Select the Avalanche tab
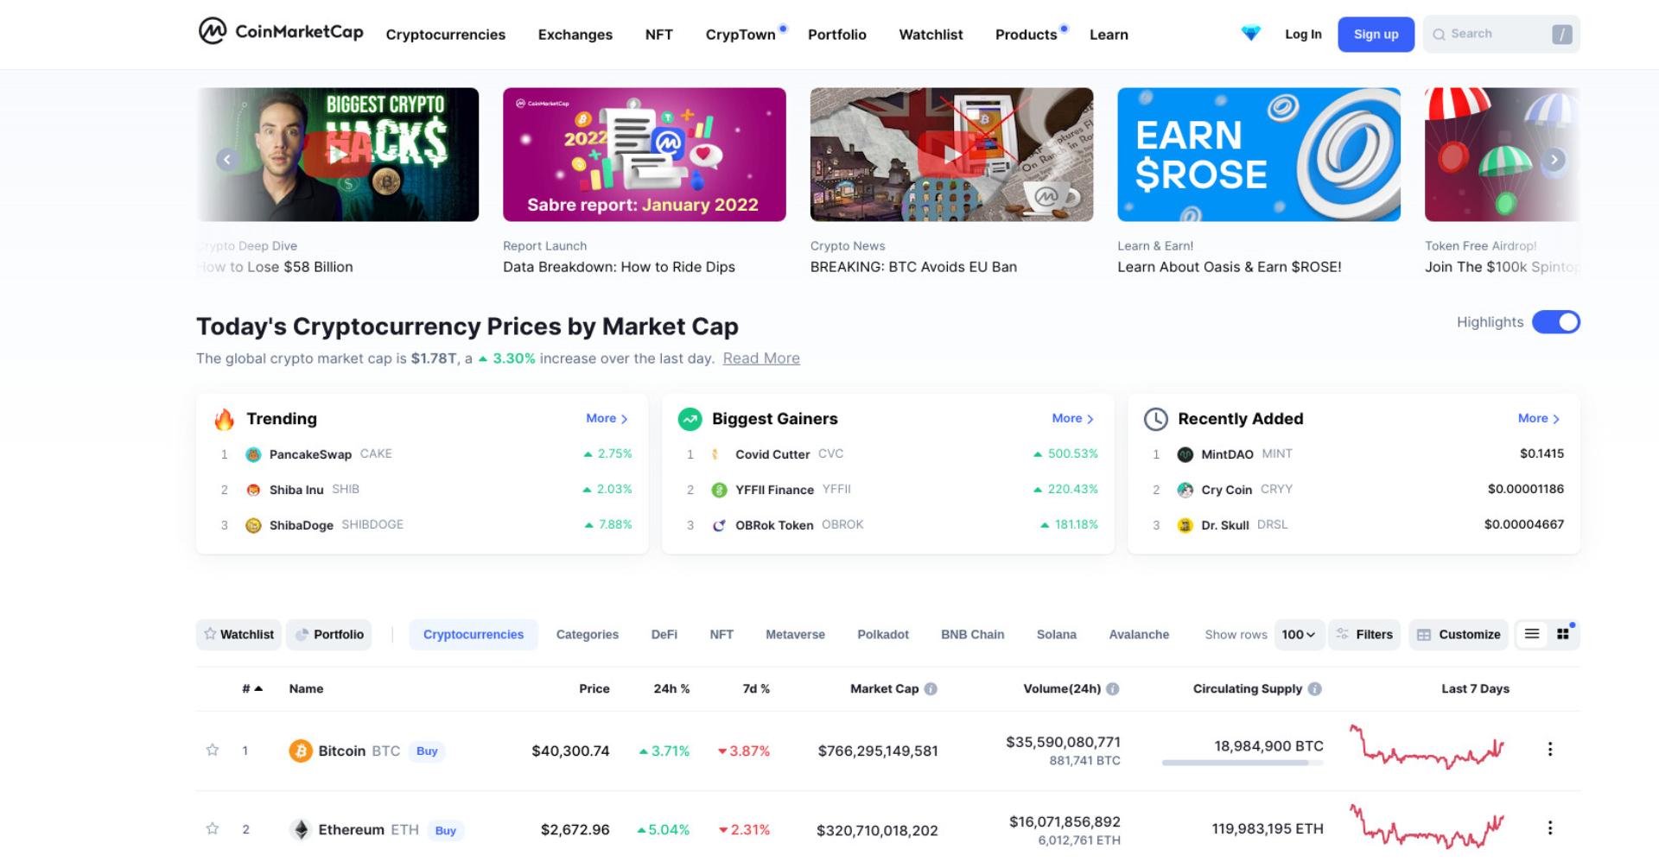The image size is (1659, 862). click(1138, 634)
